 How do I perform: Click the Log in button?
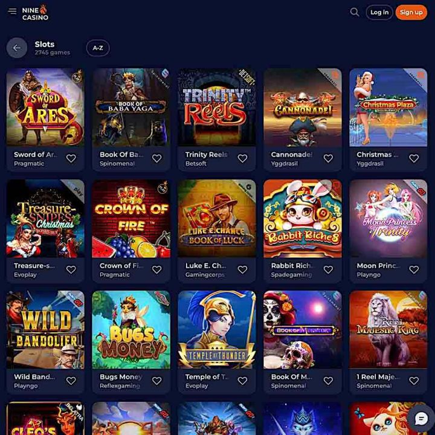click(379, 12)
